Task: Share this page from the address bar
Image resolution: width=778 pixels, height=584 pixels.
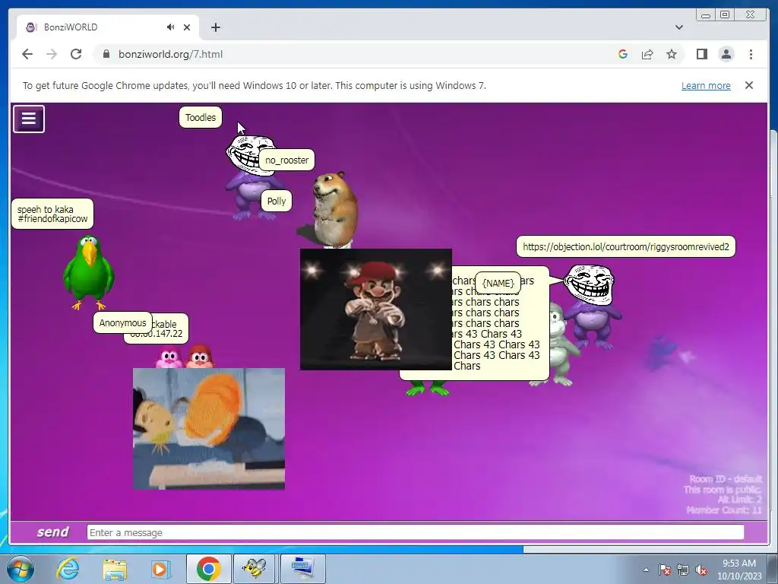Action: pyautogui.click(x=647, y=54)
